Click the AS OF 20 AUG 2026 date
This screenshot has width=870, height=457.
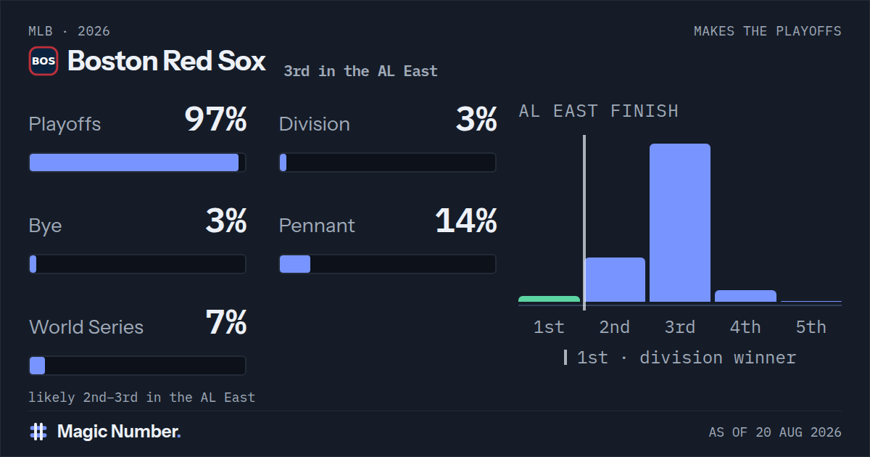[x=775, y=432]
